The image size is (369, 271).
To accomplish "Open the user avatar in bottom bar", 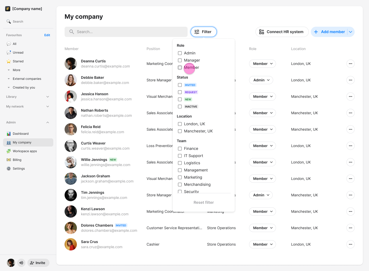I will pos(11,263).
